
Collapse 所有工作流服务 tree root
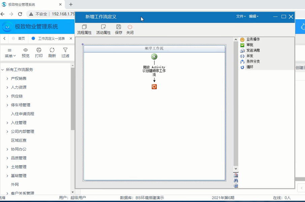[3, 70]
